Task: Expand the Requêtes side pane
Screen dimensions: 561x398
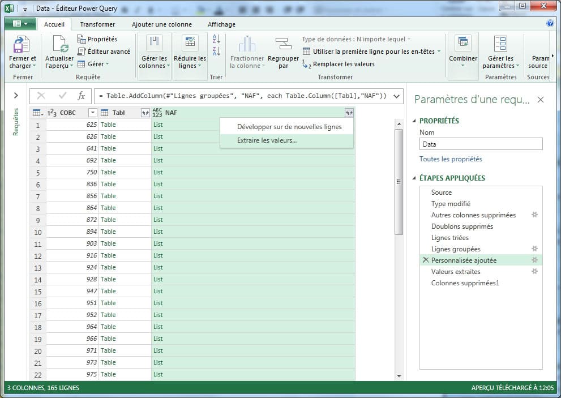Action: 16,96
